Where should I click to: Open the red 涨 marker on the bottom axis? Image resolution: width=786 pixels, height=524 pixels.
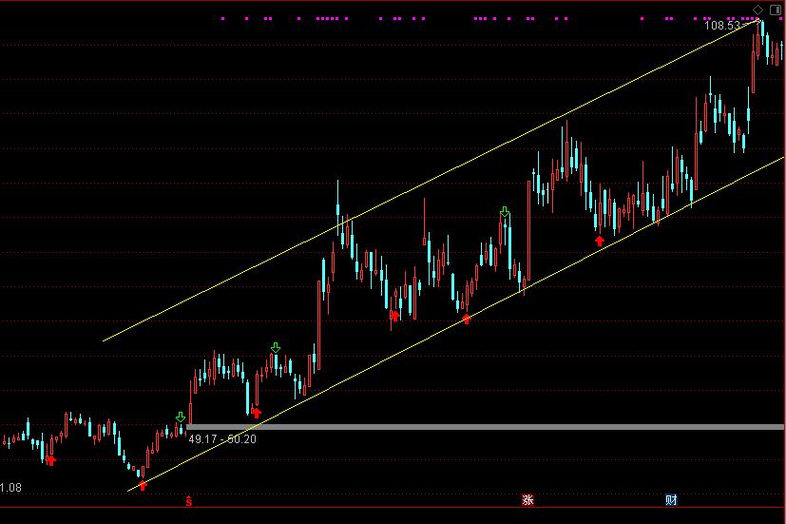tap(527, 500)
